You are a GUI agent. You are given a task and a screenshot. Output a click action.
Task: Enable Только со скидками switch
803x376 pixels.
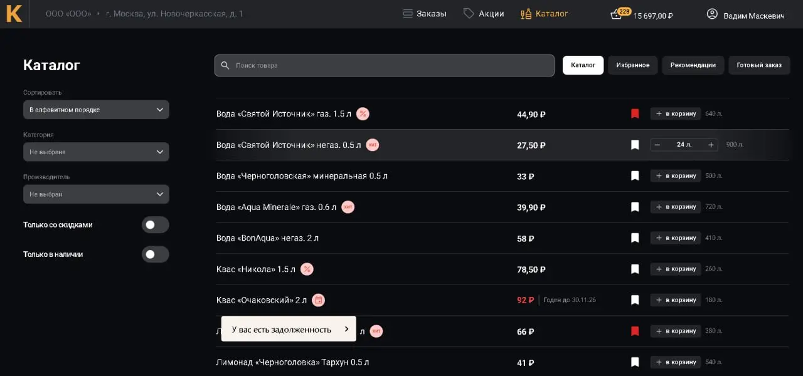tap(155, 224)
